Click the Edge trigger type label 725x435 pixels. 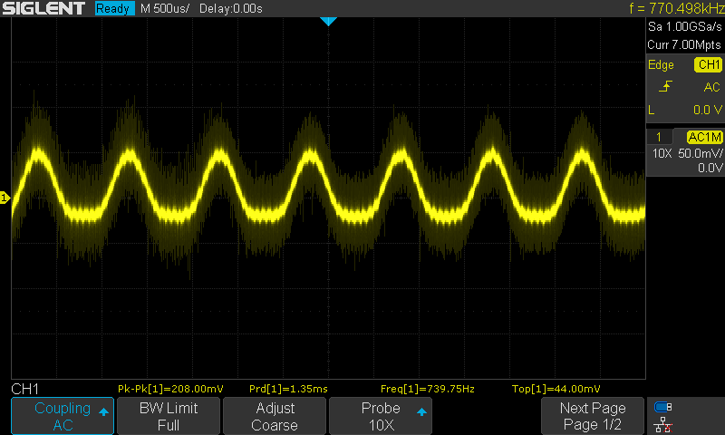pyautogui.click(x=661, y=64)
